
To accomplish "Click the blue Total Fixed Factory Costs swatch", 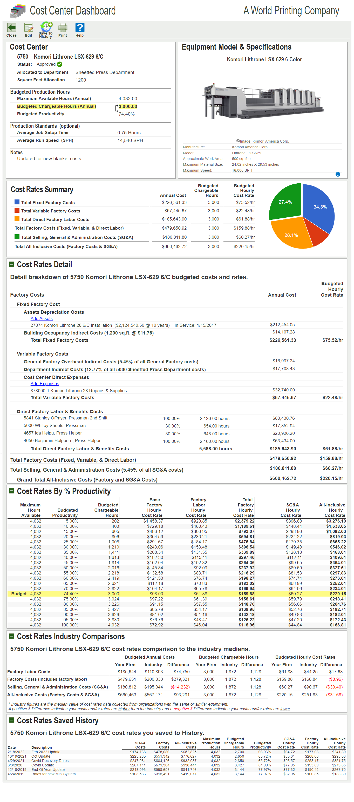I will [17, 202].
